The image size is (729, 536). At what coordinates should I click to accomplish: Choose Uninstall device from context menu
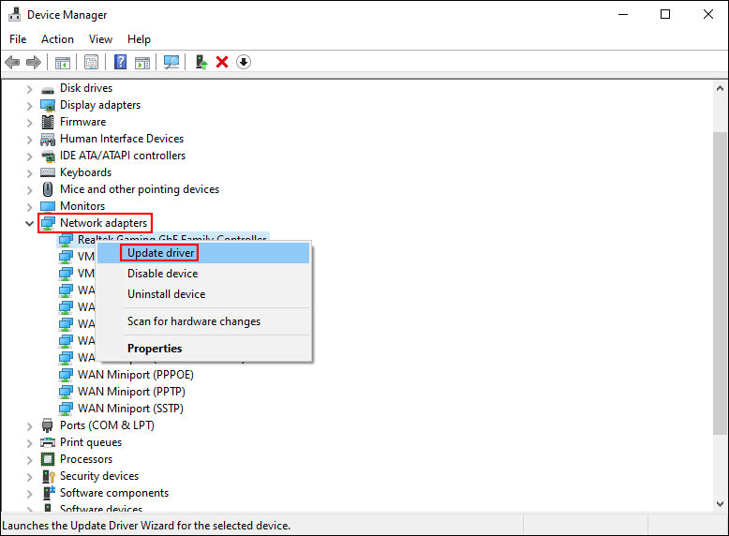click(203, 294)
